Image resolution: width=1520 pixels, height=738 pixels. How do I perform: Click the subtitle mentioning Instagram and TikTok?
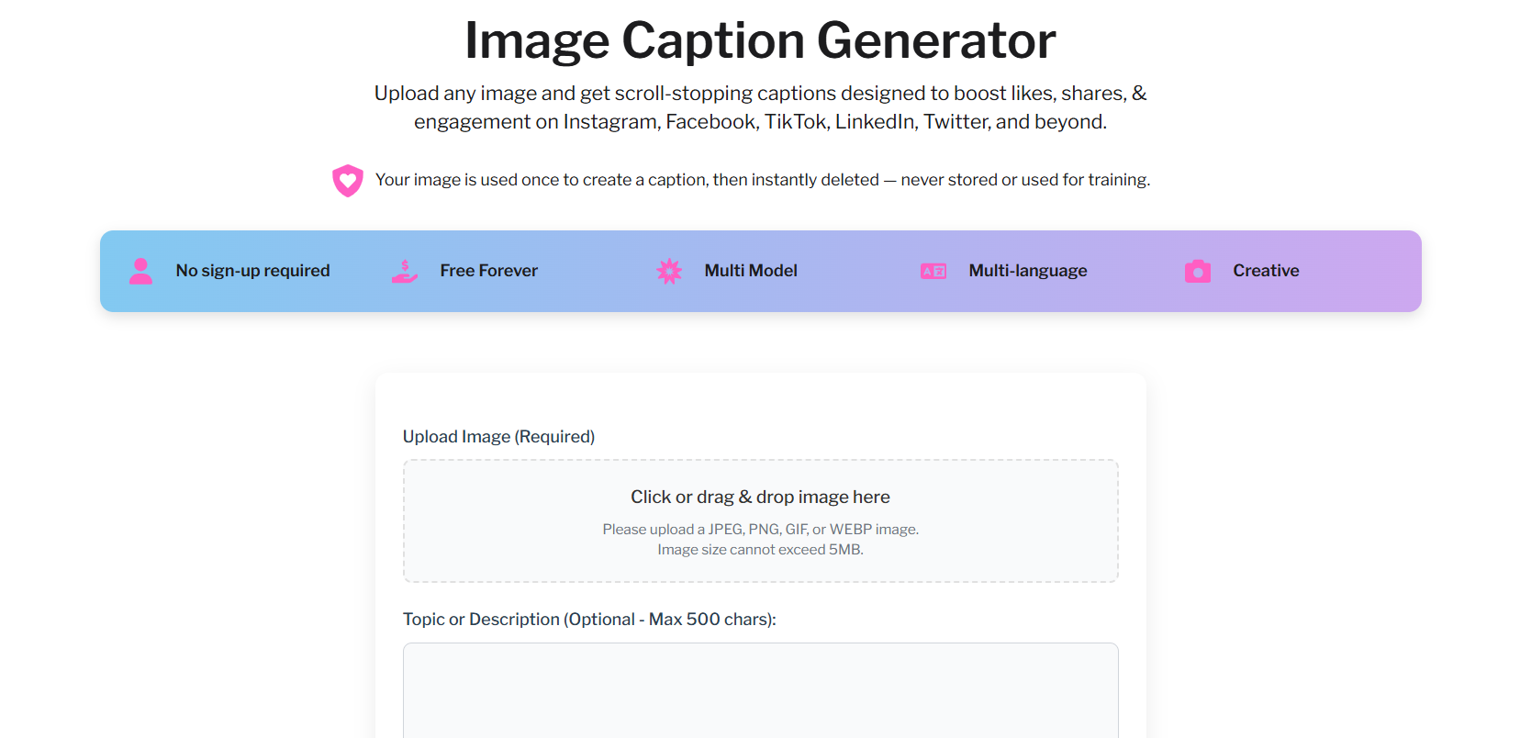pyautogui.click(x=760, y=107)
